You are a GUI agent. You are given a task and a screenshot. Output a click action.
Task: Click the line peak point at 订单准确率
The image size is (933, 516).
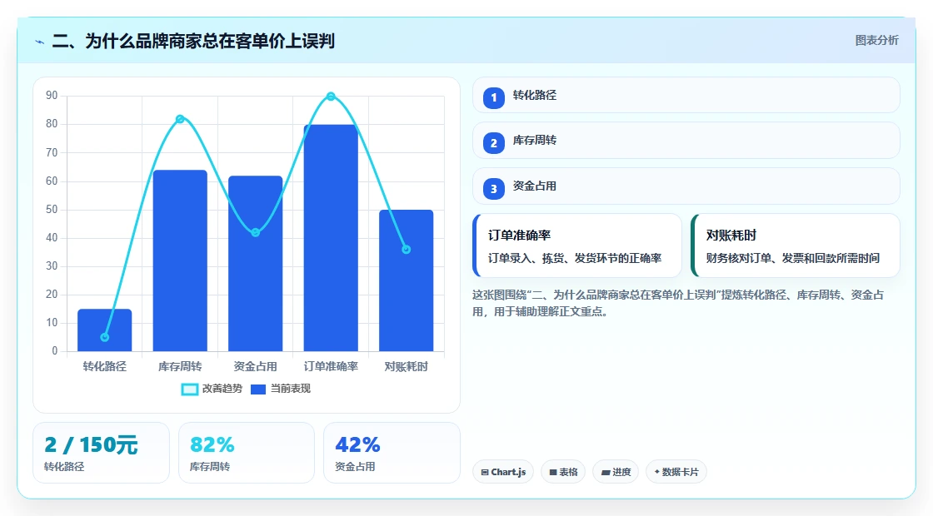[x=331, y=97]
